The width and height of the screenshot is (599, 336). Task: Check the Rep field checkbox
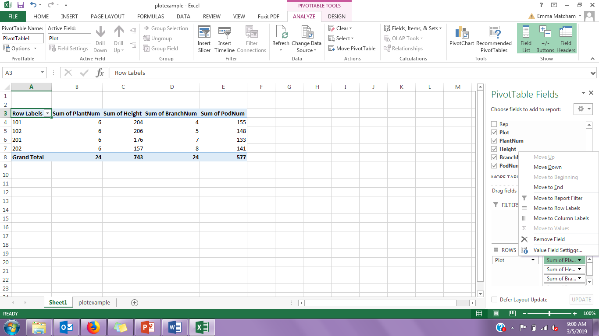(x=494, y=124)
